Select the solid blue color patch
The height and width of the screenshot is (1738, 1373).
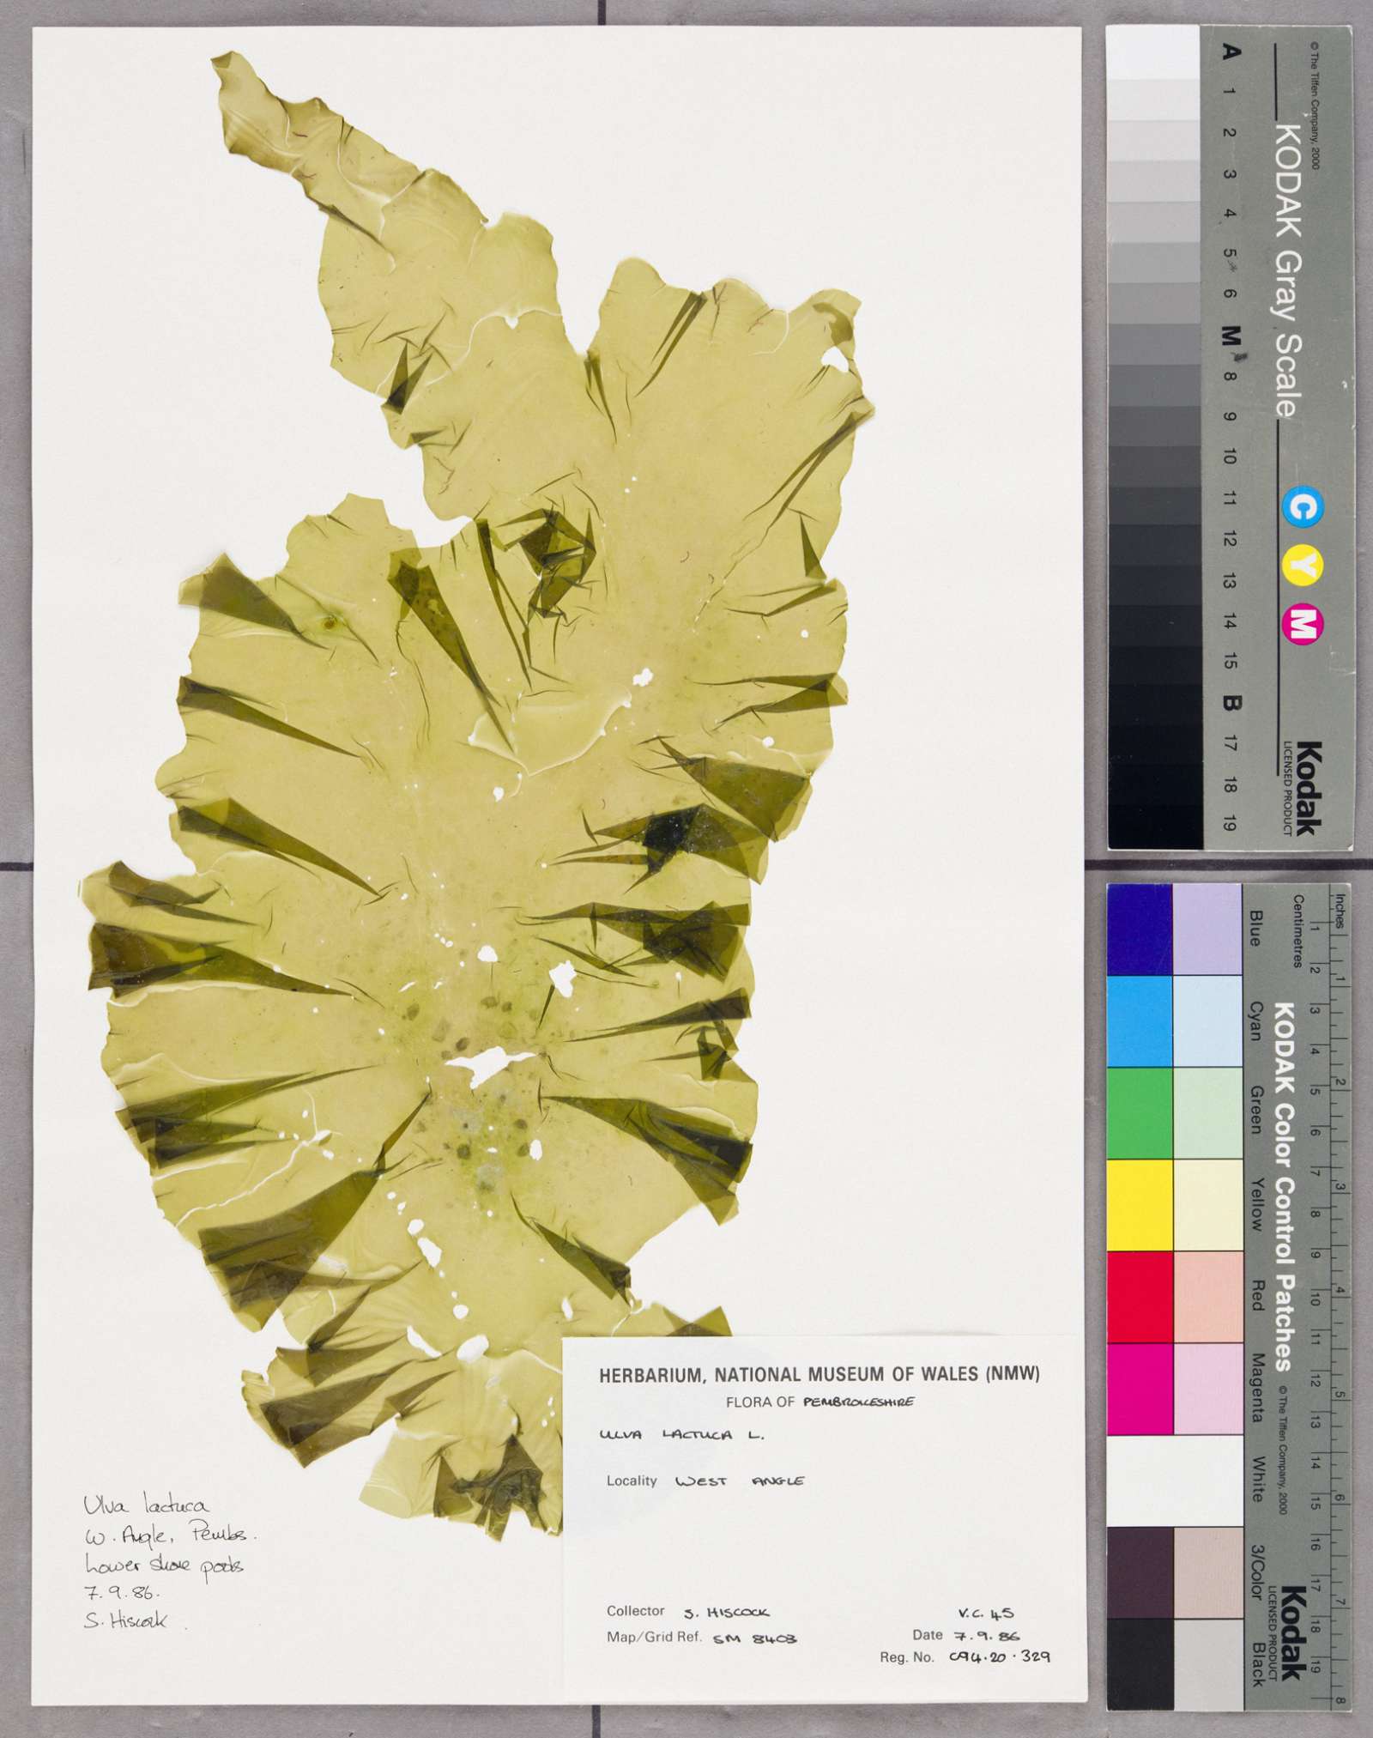[x=1139, y=930]
